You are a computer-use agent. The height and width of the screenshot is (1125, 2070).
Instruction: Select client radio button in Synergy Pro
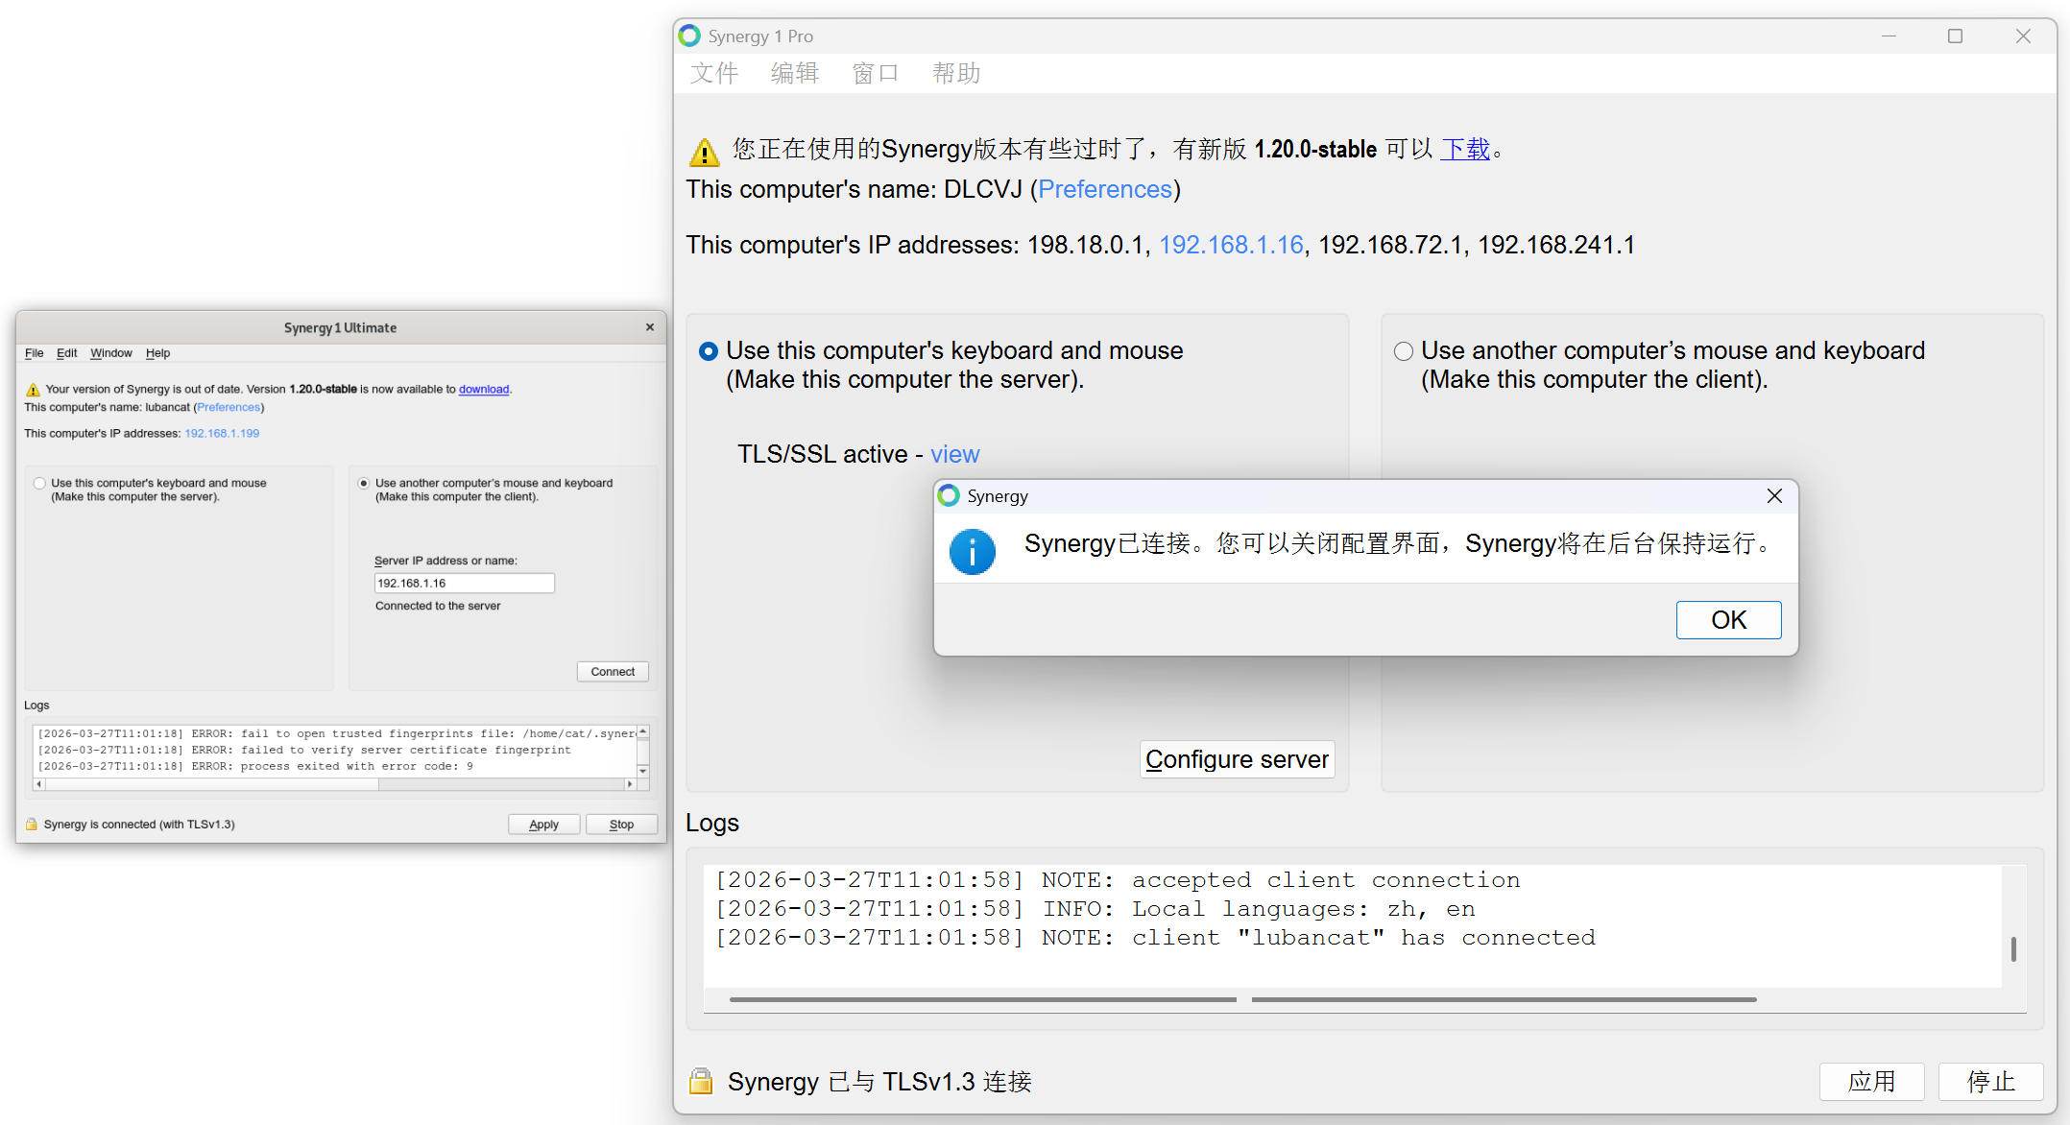[1404, 351]
